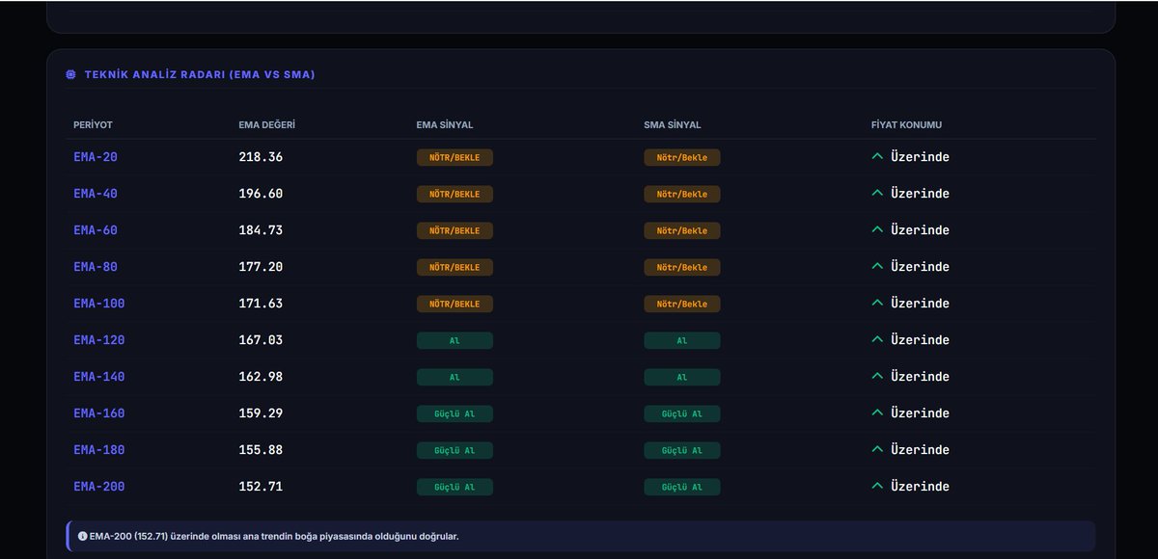Screen dimensions: 1158x559
Task: Select the EMA-140 period label
Action: [99, 377]
